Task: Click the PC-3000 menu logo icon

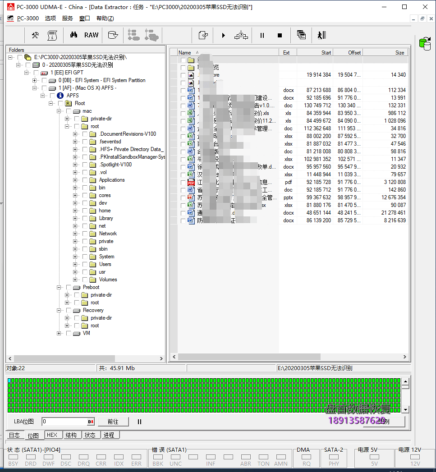Action: pos(10,18)
